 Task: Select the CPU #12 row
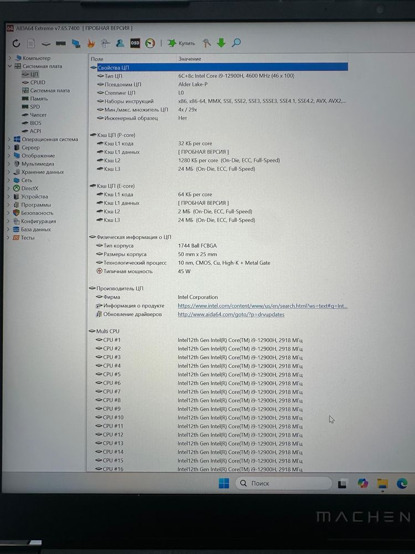(218, 434)
